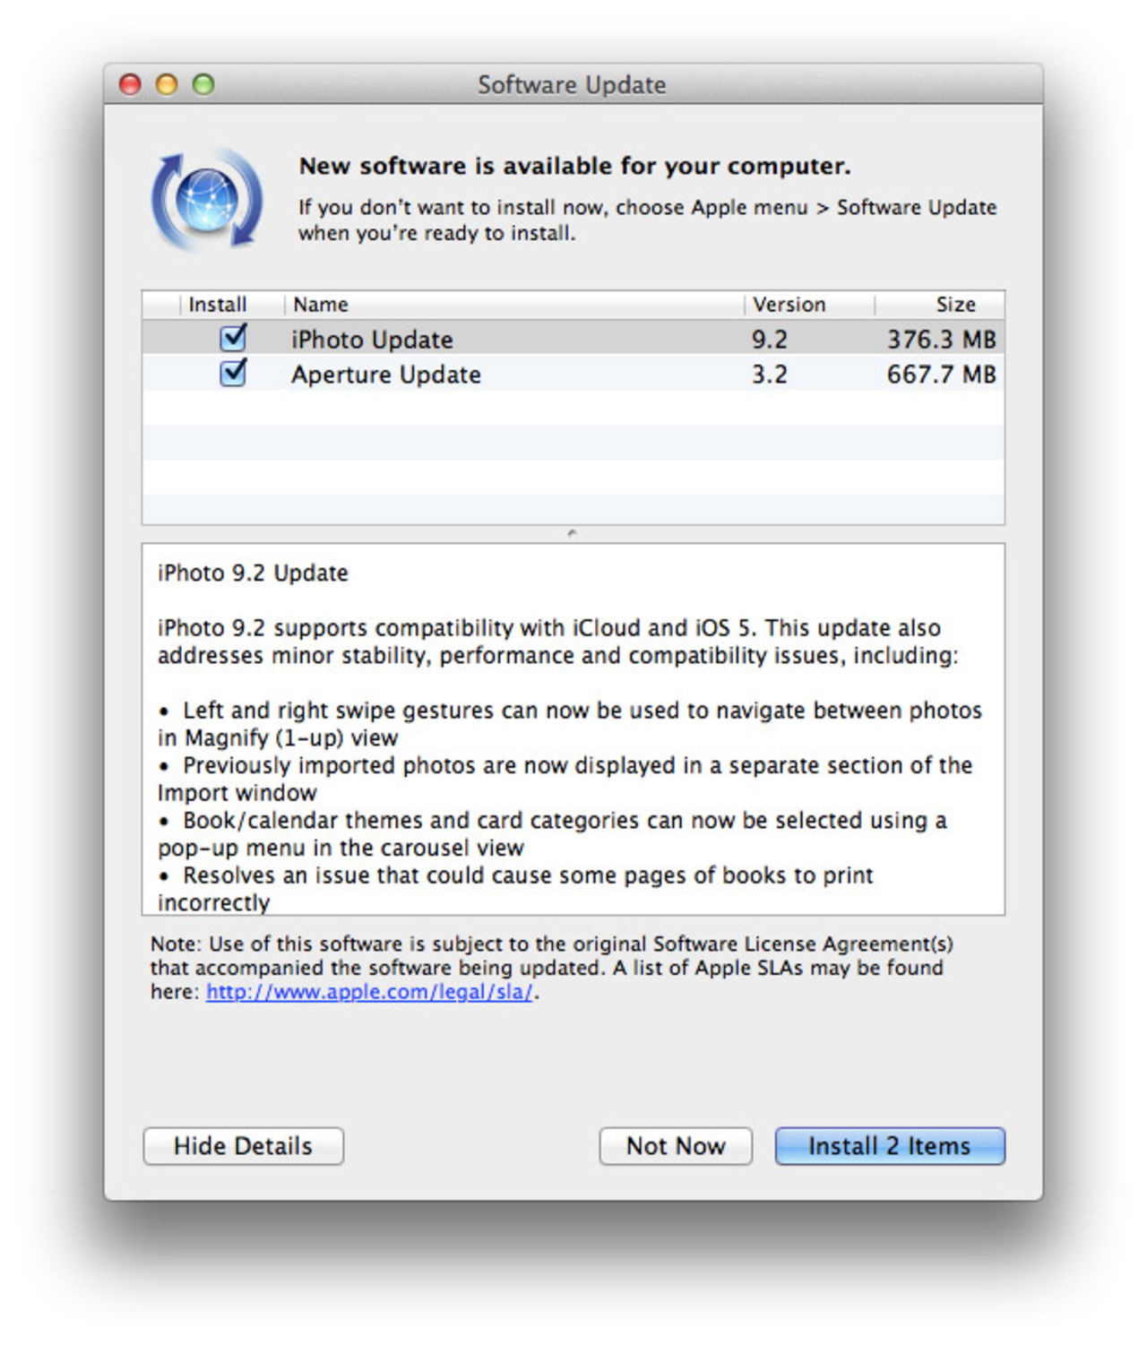Click the Software Update title bar
The width and height of the screenshot is (1147, 1345).
pyautogui.click(x=571, y=84)
